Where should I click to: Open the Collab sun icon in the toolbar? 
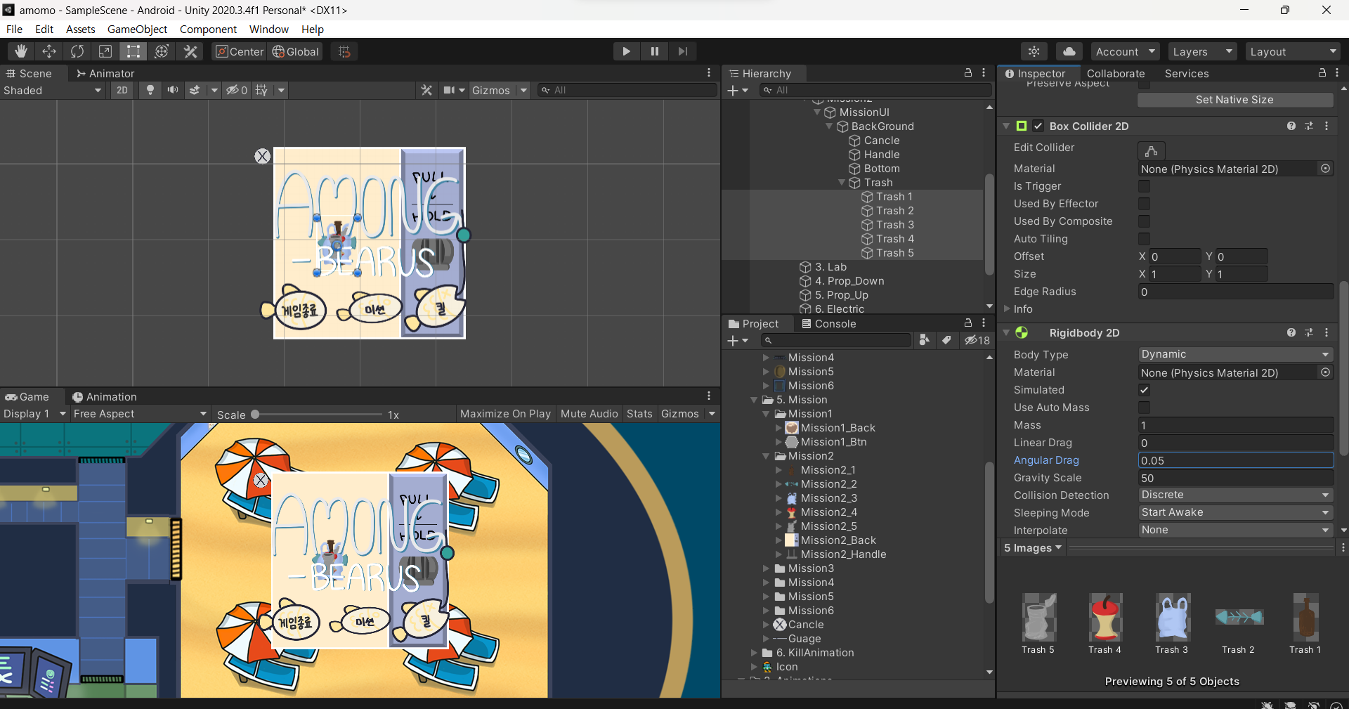click(1034, 51)
